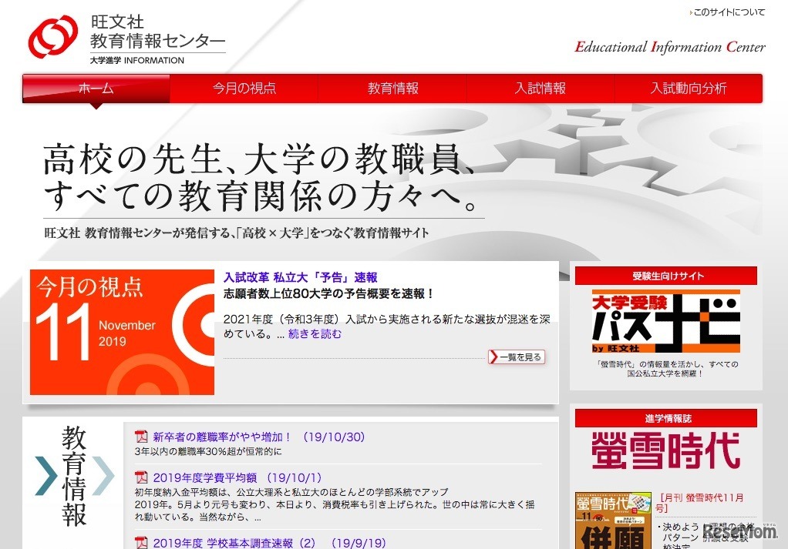Viewport: 788px width, 549px height.
Task: Return to the ホーム tab
Action: (x=96, y=89)
